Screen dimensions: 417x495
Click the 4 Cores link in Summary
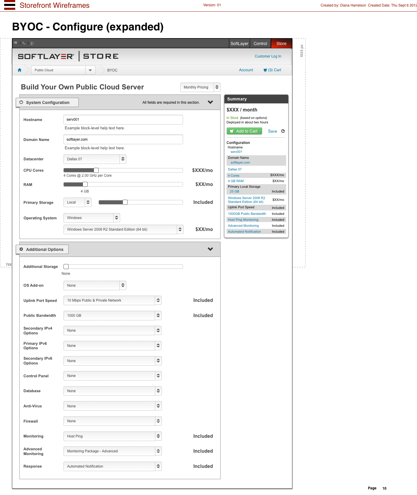[x=234, y=176]
